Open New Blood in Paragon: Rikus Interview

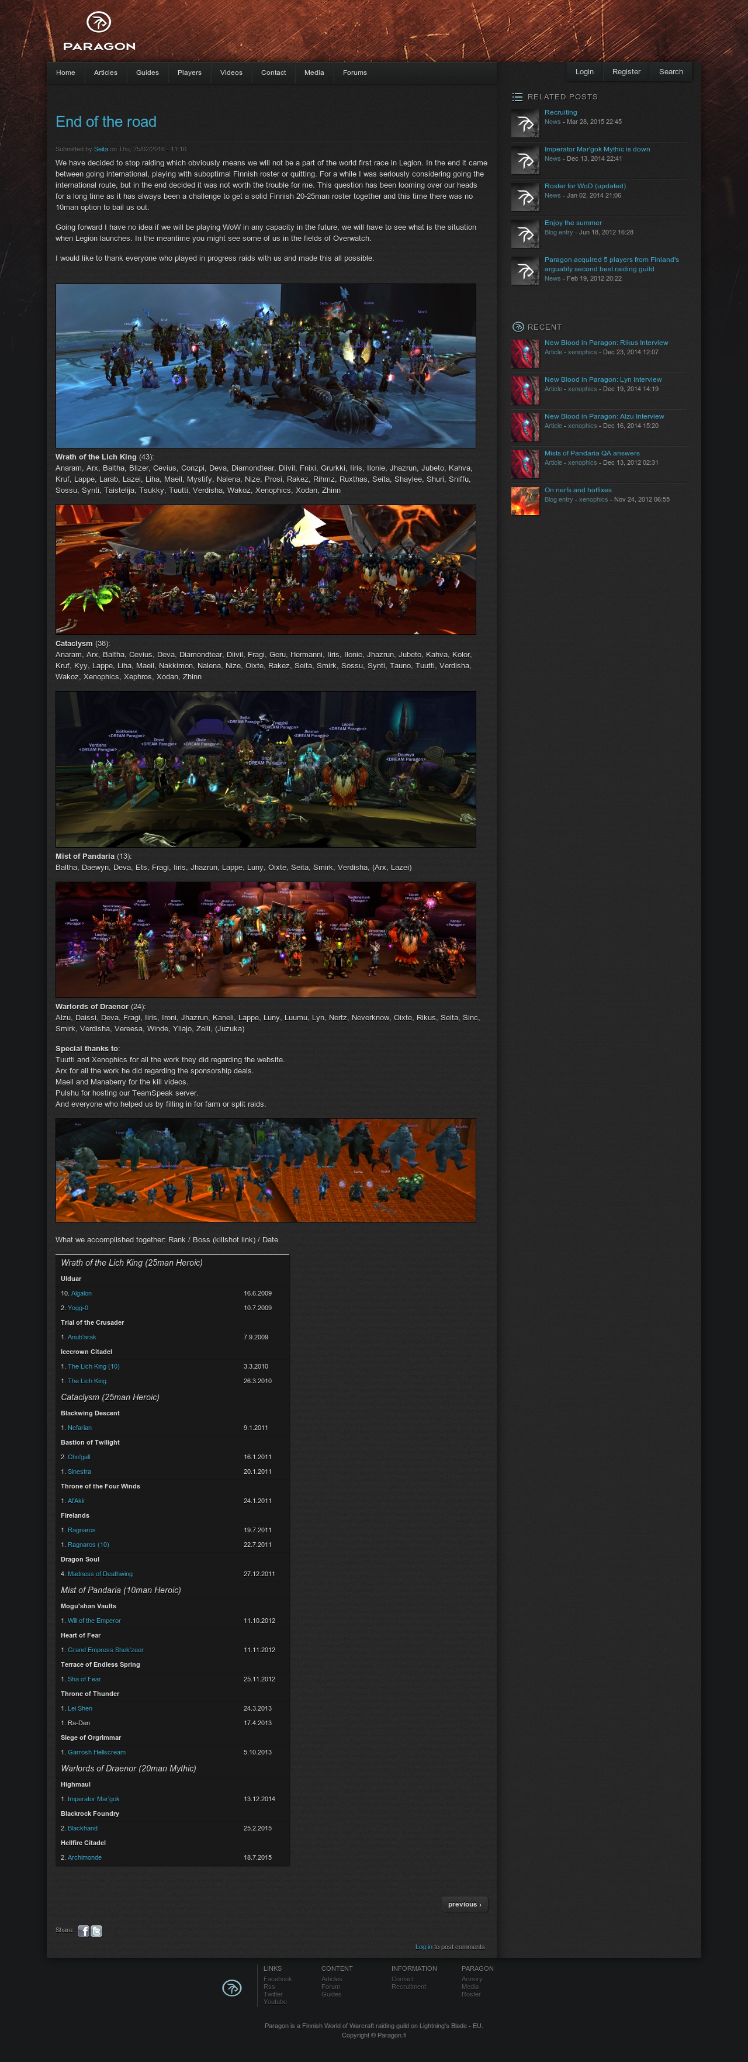coord(607,343)
